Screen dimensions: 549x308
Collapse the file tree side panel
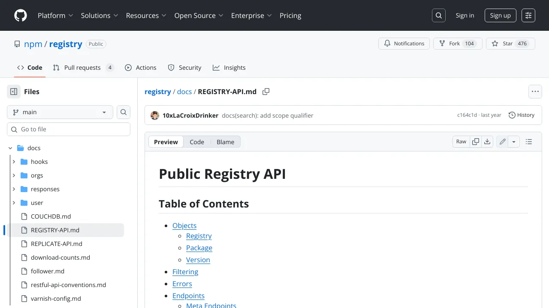pos(14,92)
